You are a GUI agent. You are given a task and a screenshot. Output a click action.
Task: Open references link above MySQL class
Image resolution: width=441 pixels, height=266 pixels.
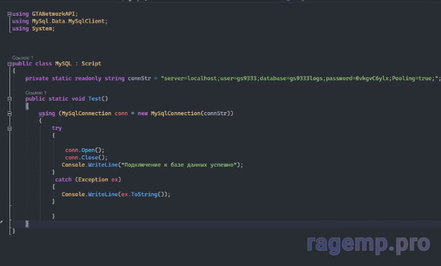tap(23, 57)
